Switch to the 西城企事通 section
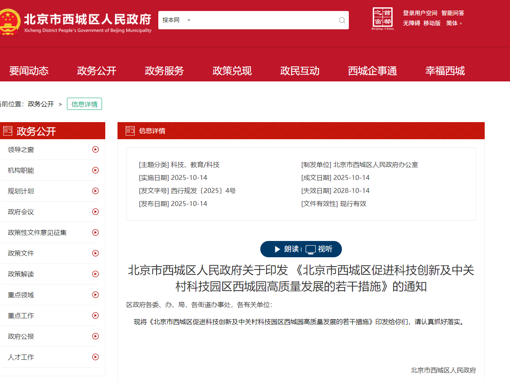Viewport: 510px width, 381px height. 372,71
